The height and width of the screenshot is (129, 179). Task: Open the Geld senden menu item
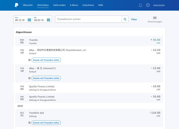(59, 5)
